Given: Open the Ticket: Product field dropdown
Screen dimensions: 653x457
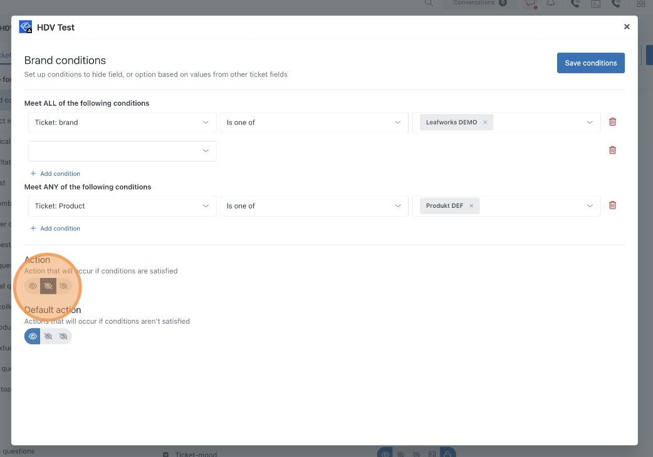Looking at the screenshot, I should pos(122,206).
